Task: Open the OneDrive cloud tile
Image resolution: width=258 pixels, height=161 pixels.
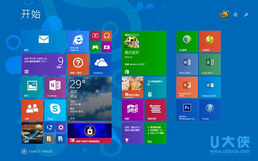Action: tap(101, 64)
